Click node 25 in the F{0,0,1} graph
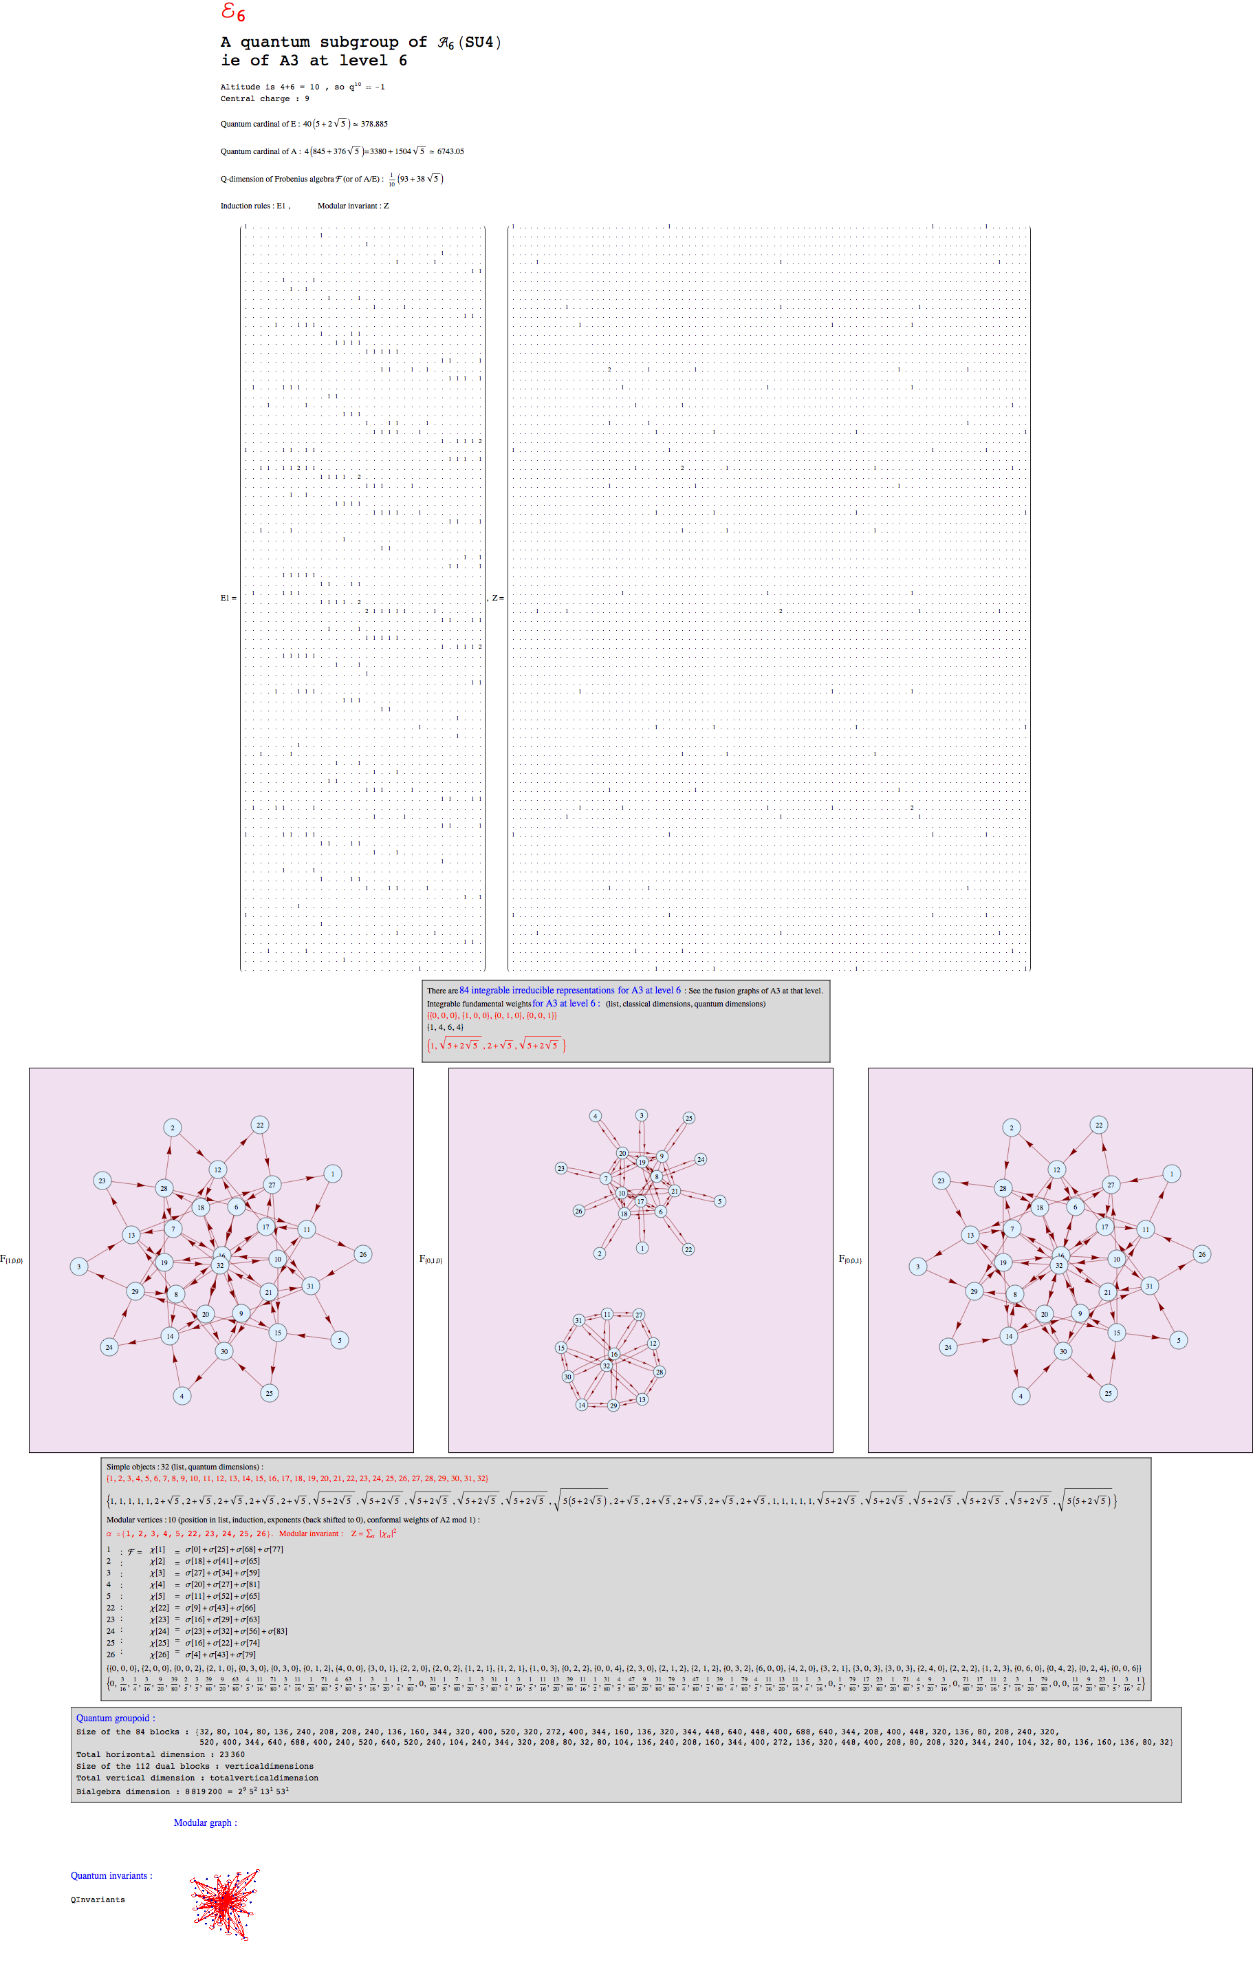Viewport: 1253px width, 1971px height. [1109, 1393]
